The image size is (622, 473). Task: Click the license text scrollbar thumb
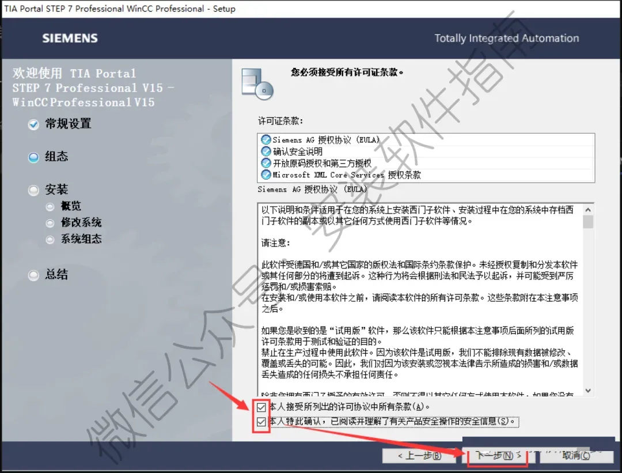tap(588, 222)
